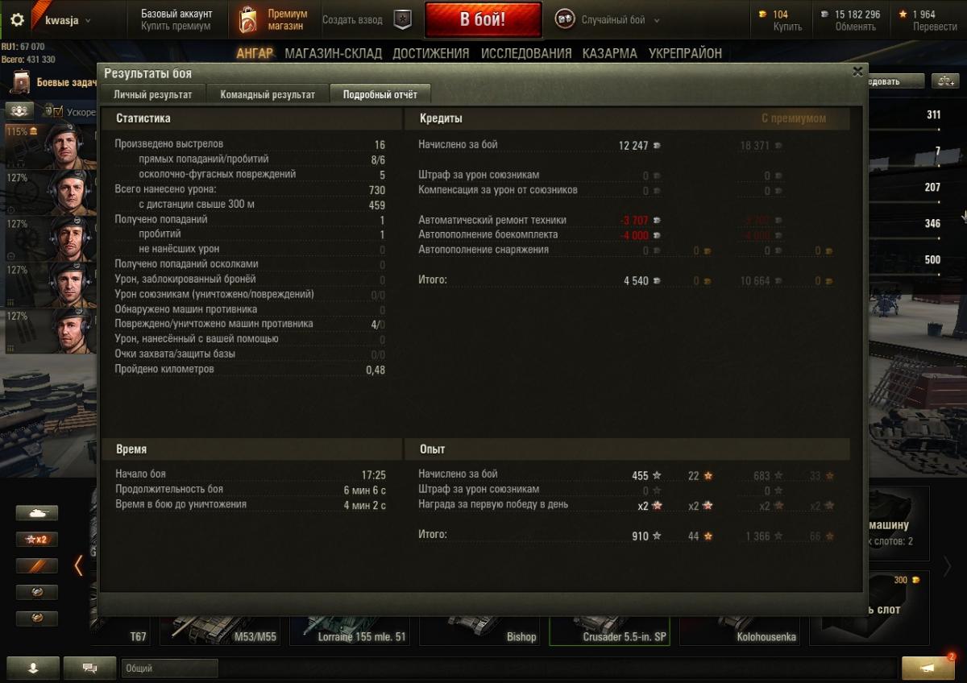Close the battle results window
The width and height of the screenshot is (967, 683).
(857, 71)
